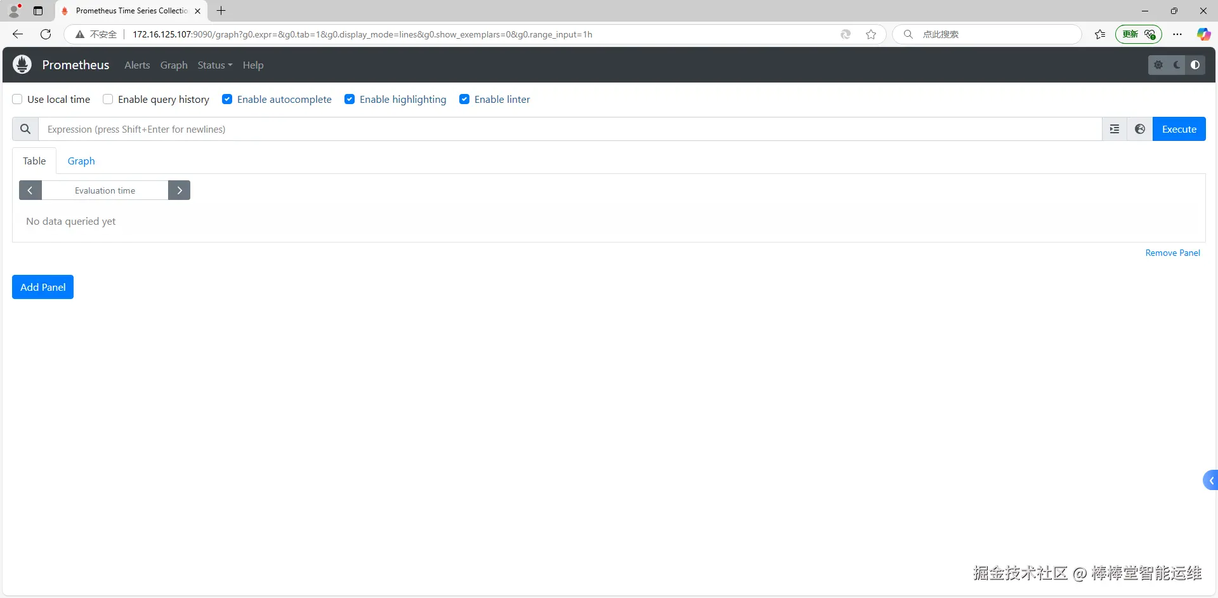Select browser-preferred theme half-circle icon
1218x598 pixels.
(1195, 65)
